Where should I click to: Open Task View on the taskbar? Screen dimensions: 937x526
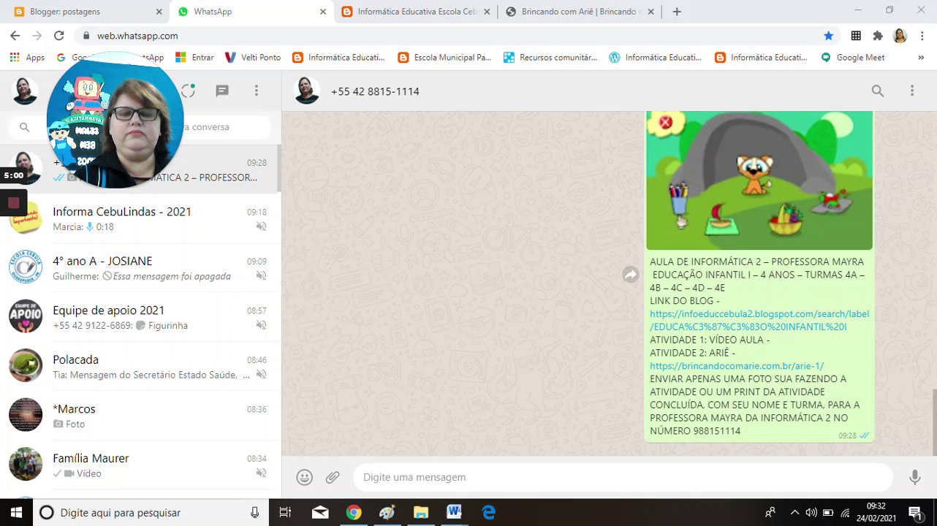[286, 512]
